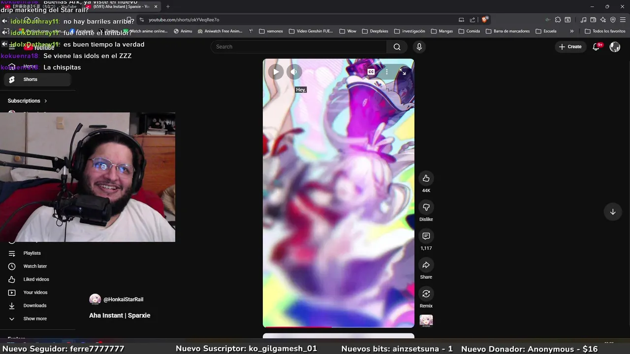Click the Remix button

[x=426, y=294]
